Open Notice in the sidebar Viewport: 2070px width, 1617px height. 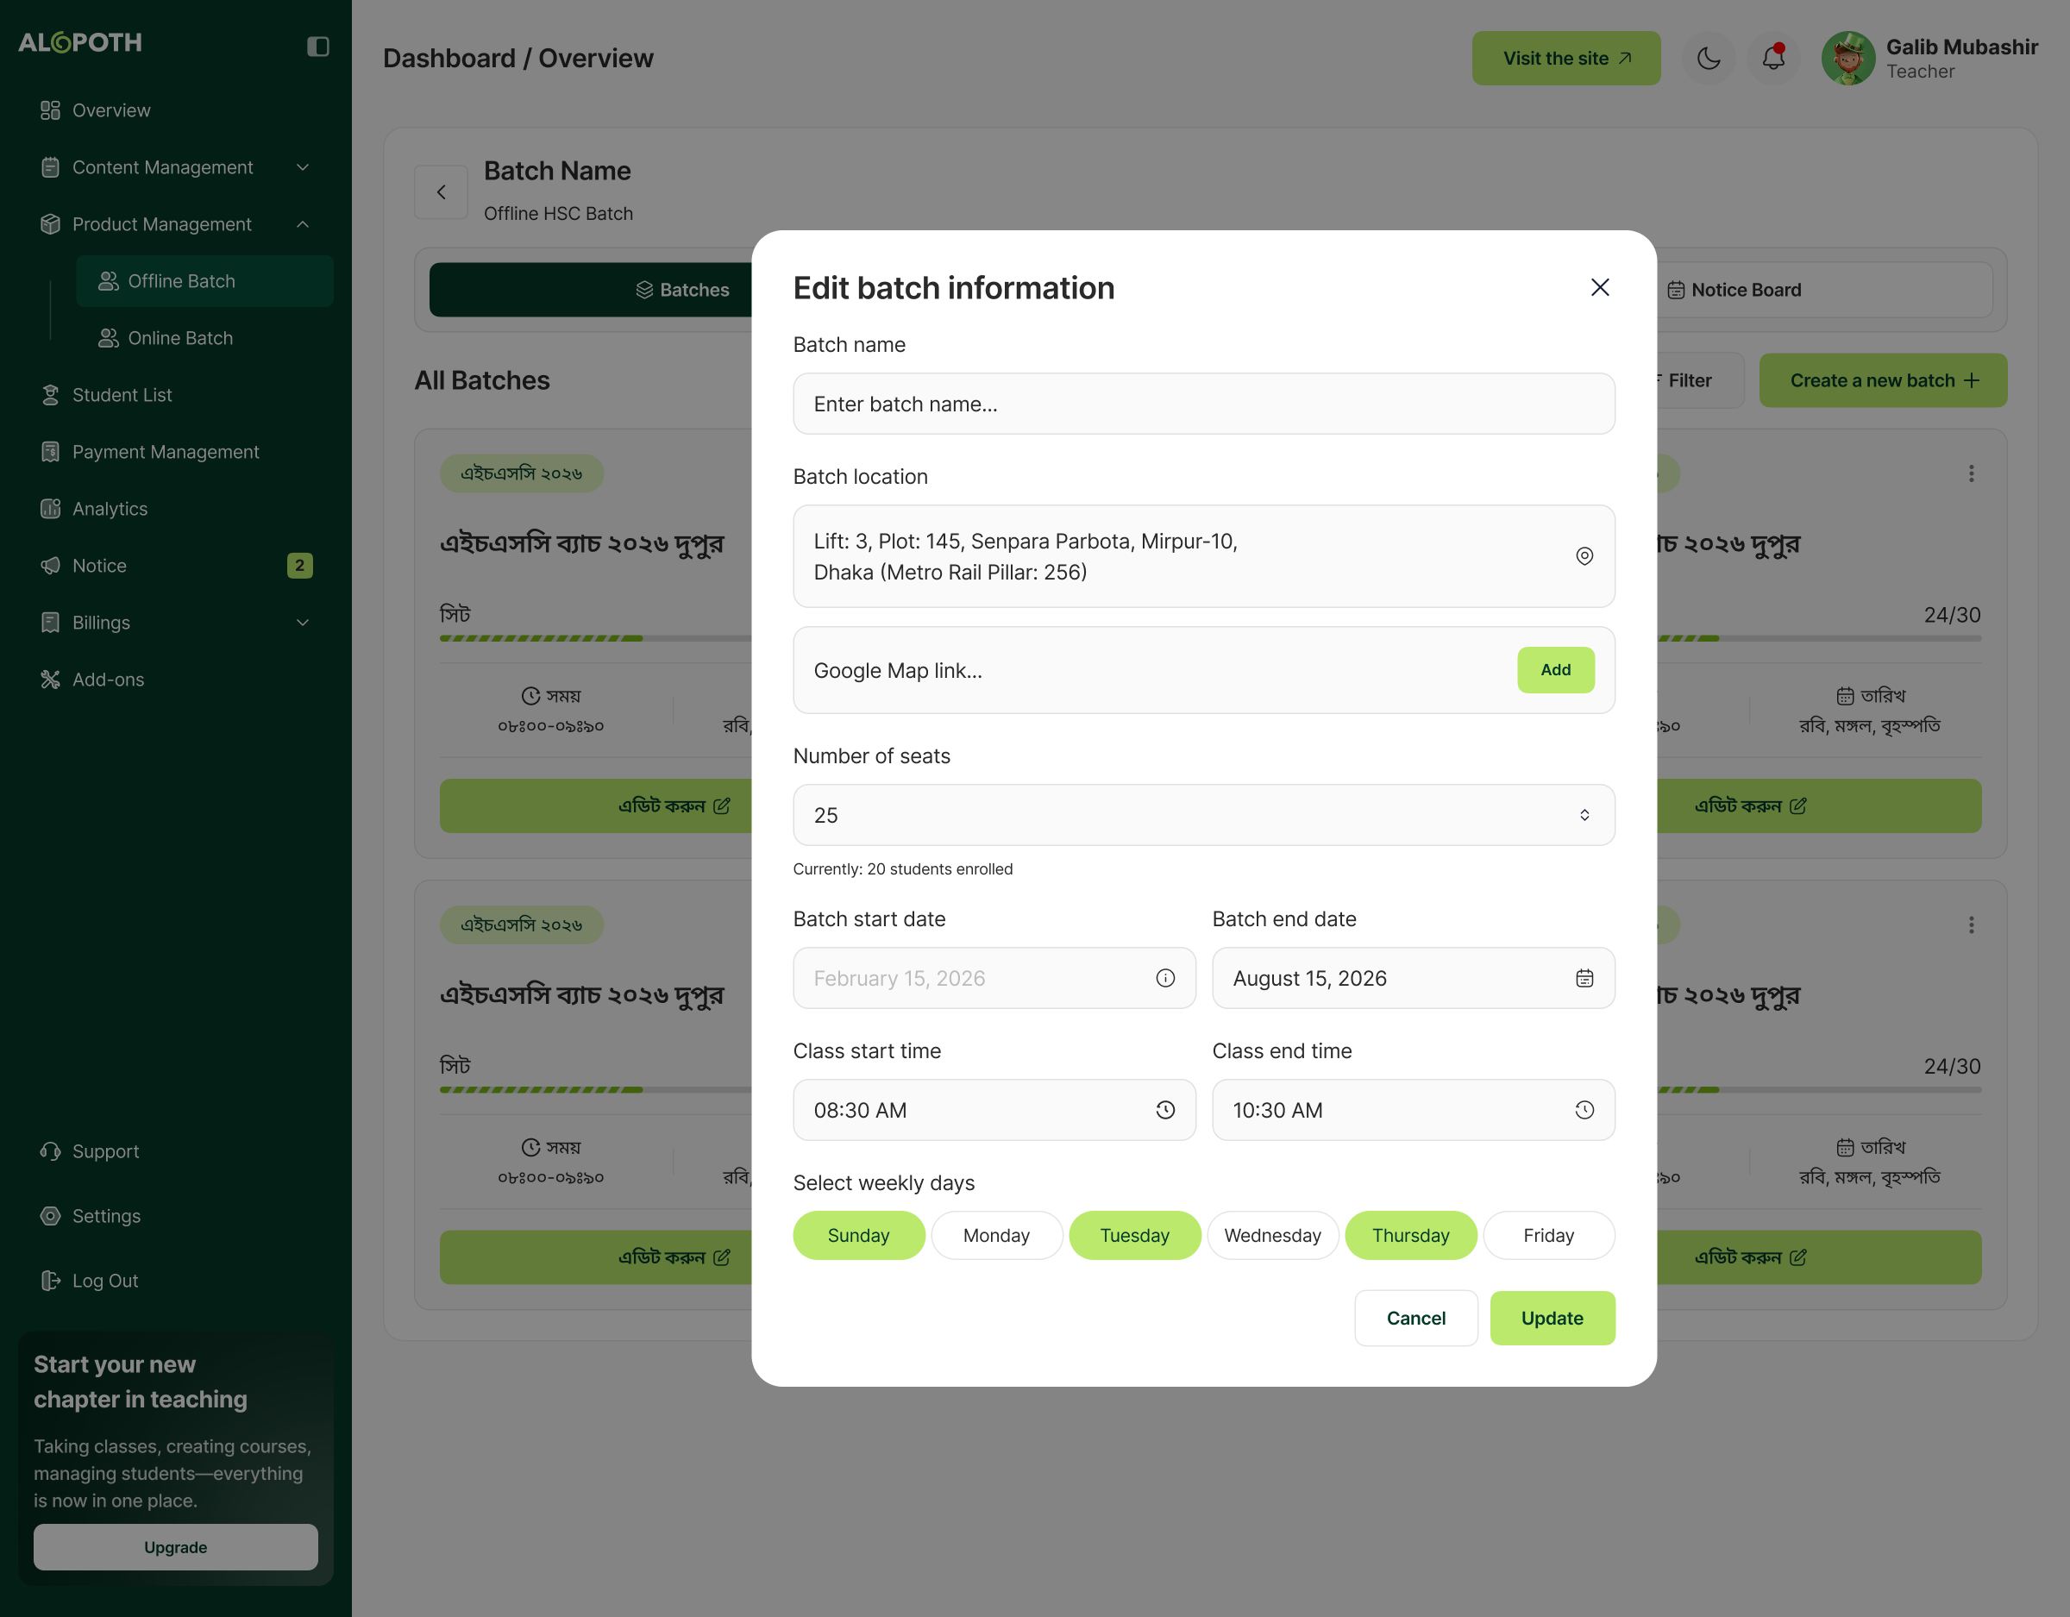175,566
